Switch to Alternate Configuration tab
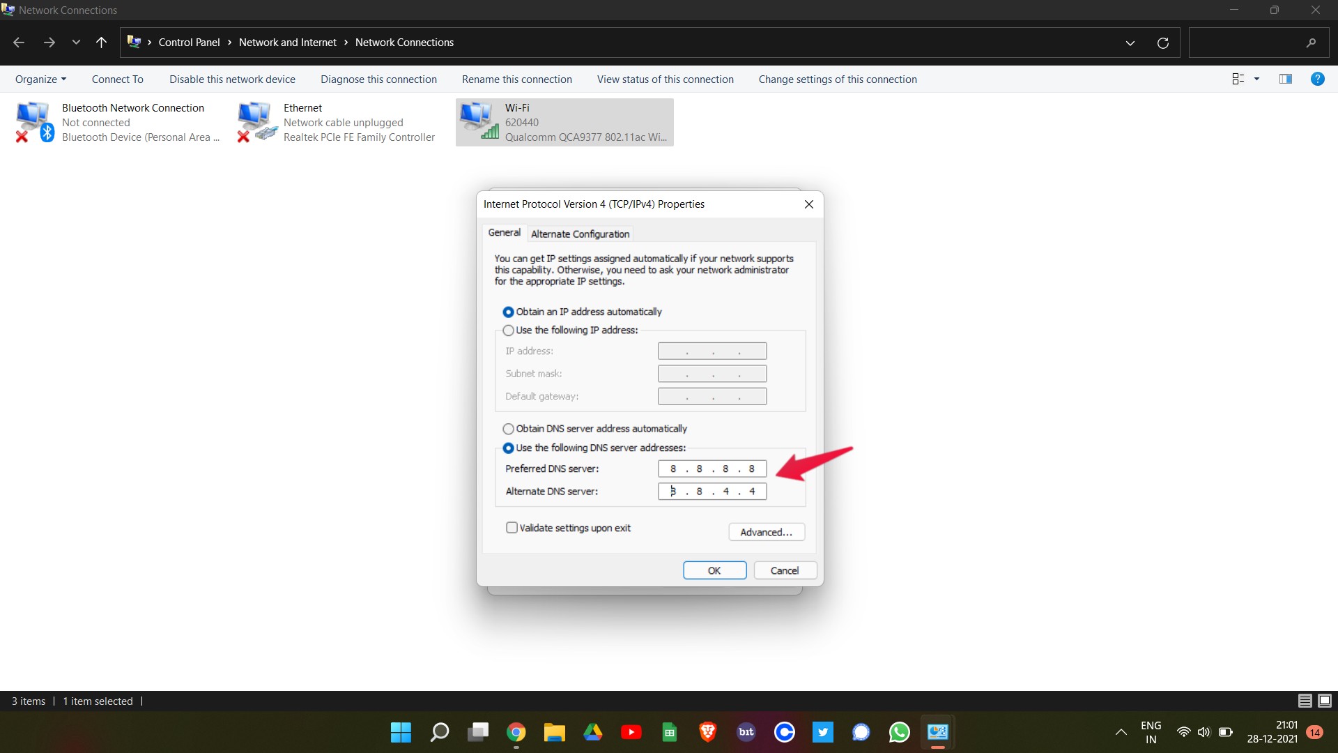 tap(580, 234)
